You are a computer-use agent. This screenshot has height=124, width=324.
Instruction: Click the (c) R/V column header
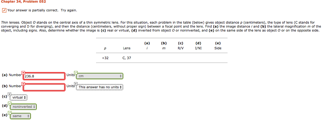coord(181,46)
